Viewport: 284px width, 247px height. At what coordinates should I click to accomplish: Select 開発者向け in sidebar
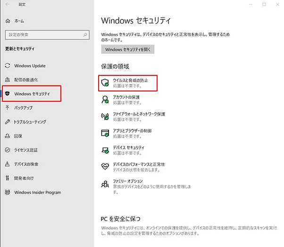24,178
